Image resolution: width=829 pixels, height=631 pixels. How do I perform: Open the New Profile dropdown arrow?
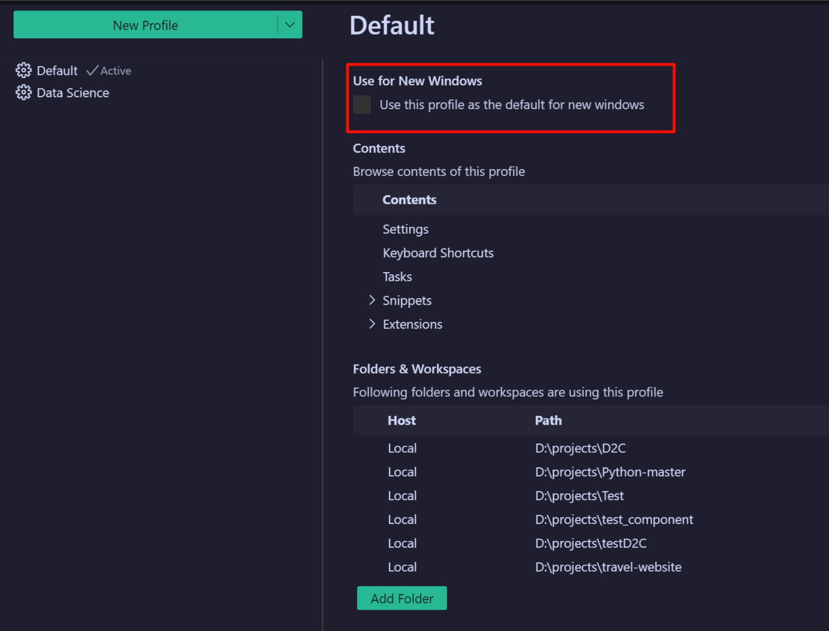(290, 25)
